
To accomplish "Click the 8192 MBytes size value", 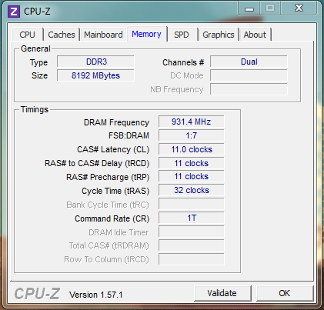I will [95, 75].
